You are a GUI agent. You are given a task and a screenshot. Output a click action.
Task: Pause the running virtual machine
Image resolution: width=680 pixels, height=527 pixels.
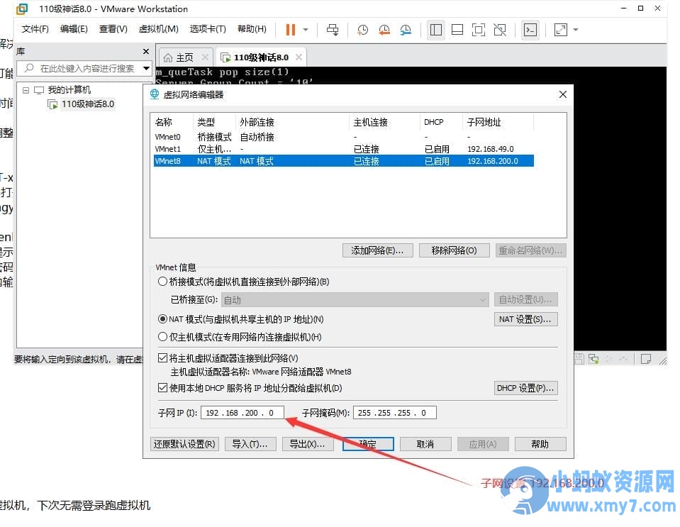tap(290, 30)
